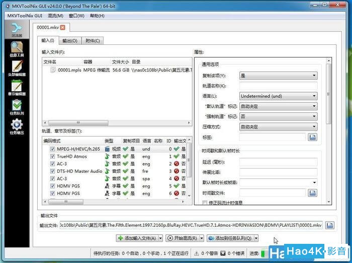Open the default track flag (默认轨道) dropdown
The width and height of the screenshot is (352, 263).
click(x=279, y=106)
